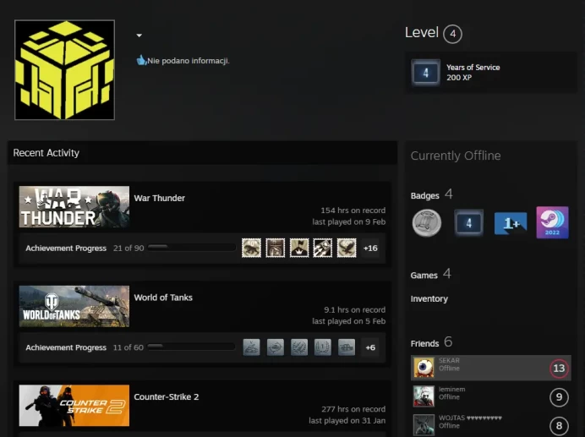Open first War Thunder achievement stamp icon
Viewport: 585px width, 437px height.
pos(251,249)
